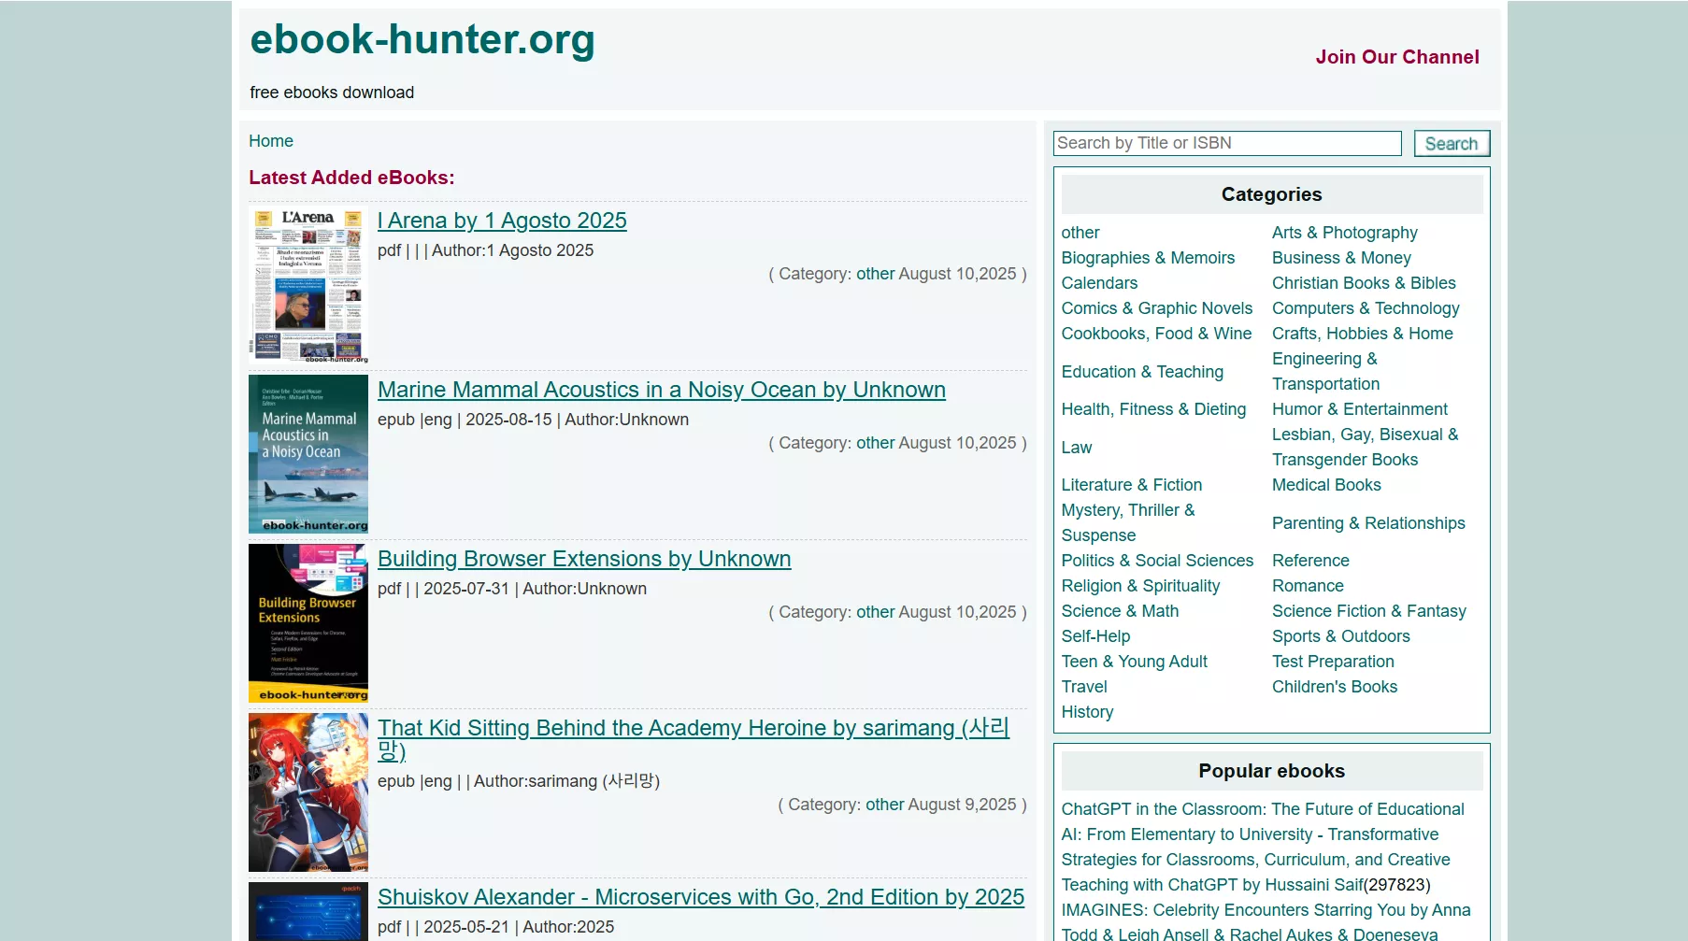The image size is (1688, 941).
Task: Open the History category
Action: [1087, 712]
